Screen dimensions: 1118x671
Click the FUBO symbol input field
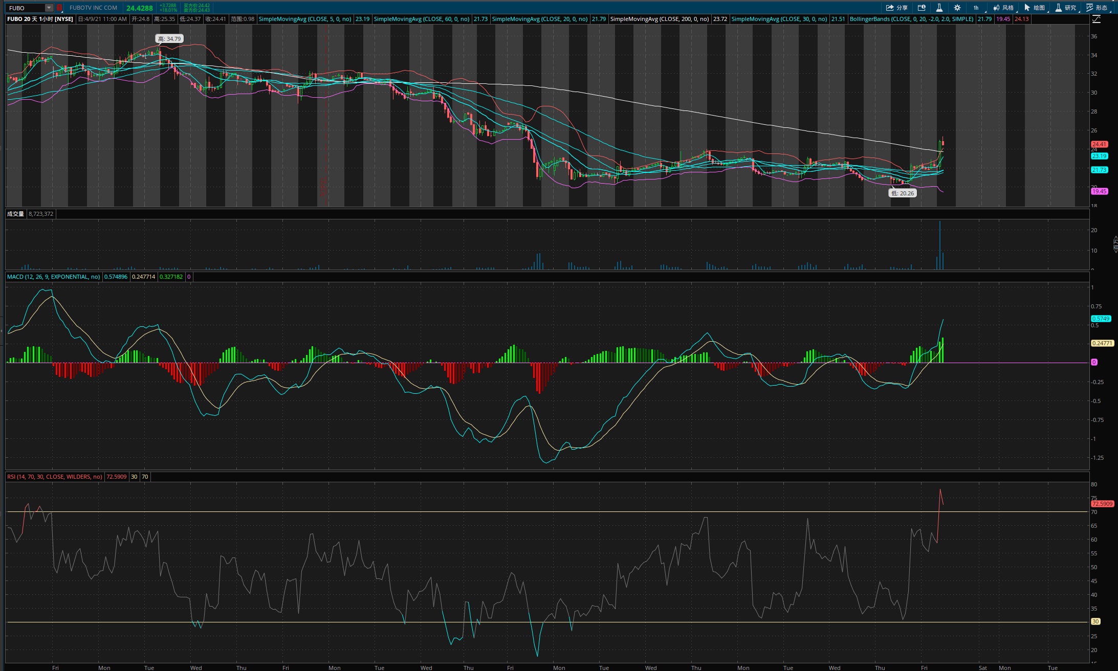pyautogui.click(x=26, y=8)
